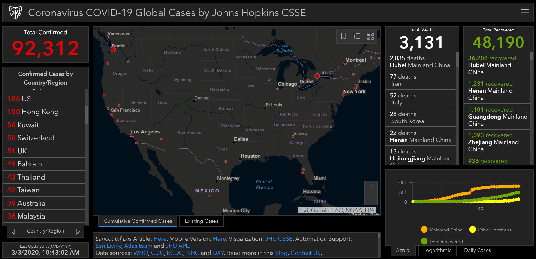
Task: Open the DXY data source link
Action: [x=218, y=253]
